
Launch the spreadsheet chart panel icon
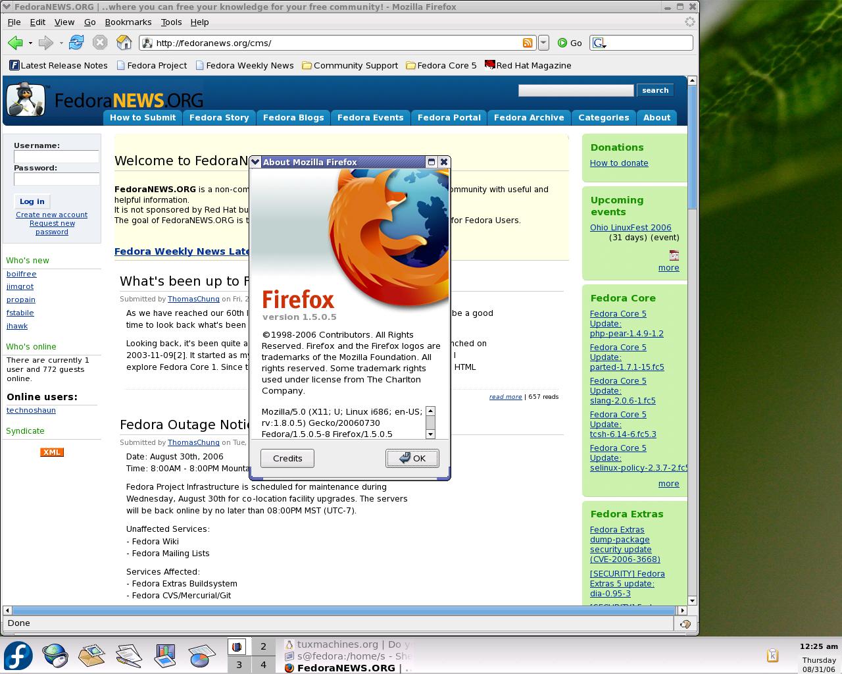click(x=203, y=656)
